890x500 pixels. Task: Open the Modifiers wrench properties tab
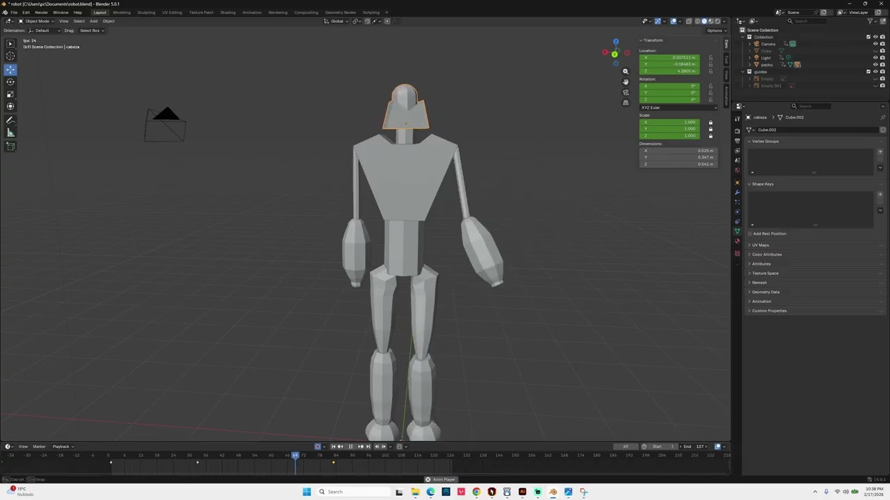pyautogui.click(x=737, y=192)
